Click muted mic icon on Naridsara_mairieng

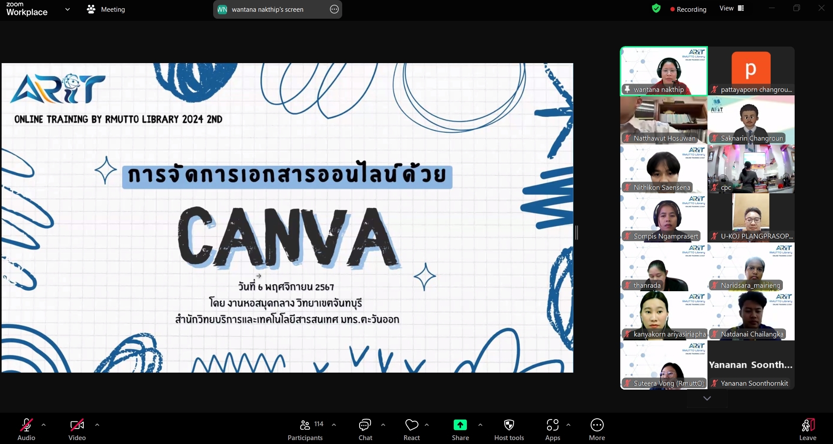coord(714,286)
